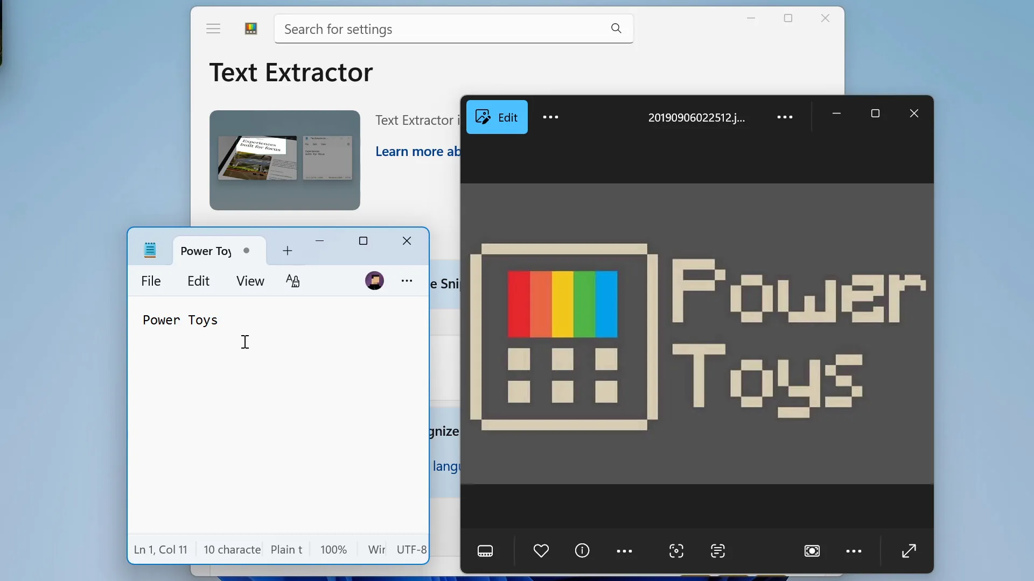Close the Notepad window
The width and height of the screenshot is (1034, 581).
point(407,241)
